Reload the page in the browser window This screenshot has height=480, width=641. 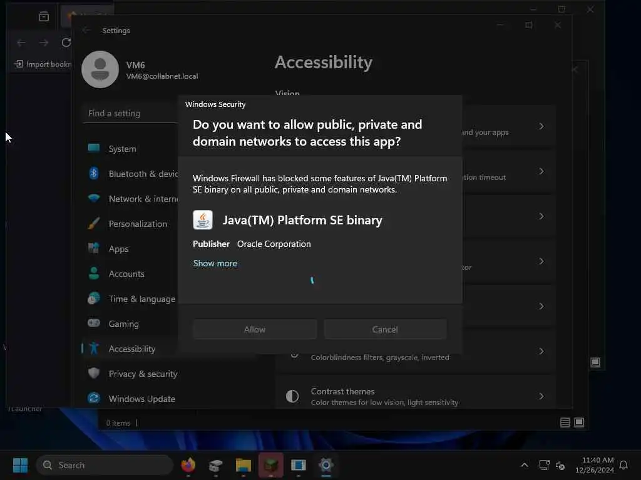point(66,42)
